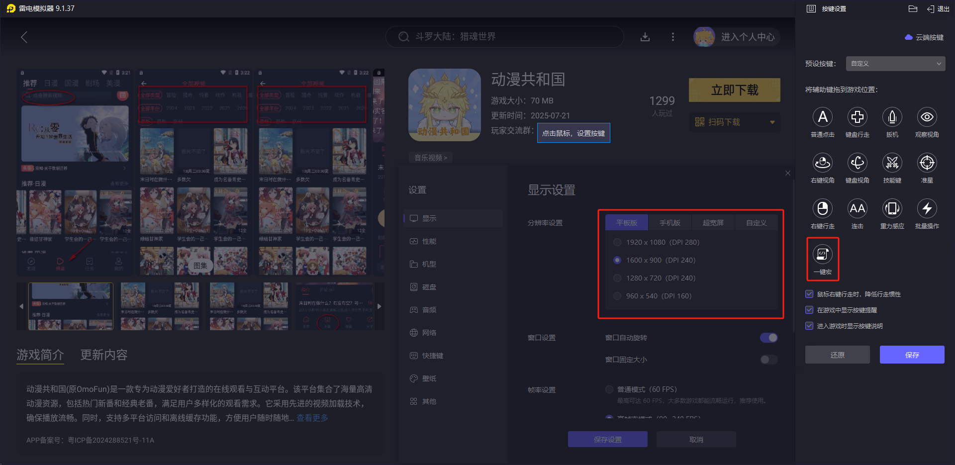Open the three-dot more menu
The width and height of the screenshot is (955, 465).
(673, 37)
